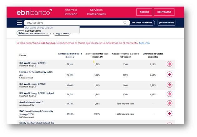197x137 pixels.
Task: Open the hamburger menu icon
Action: coord(20,23)
